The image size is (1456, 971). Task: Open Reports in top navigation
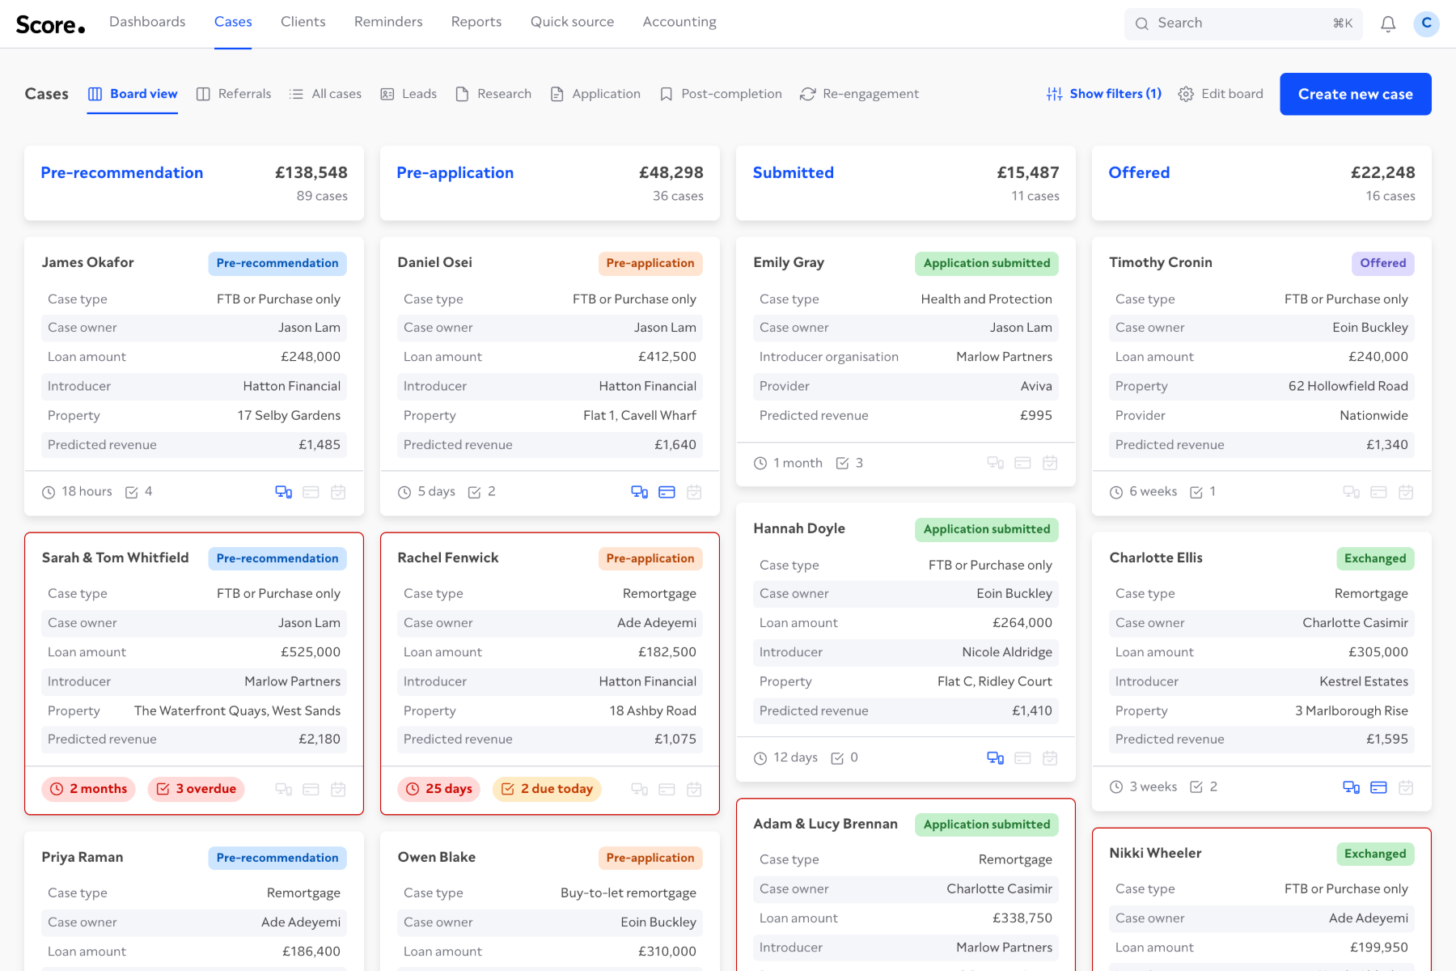476,22
